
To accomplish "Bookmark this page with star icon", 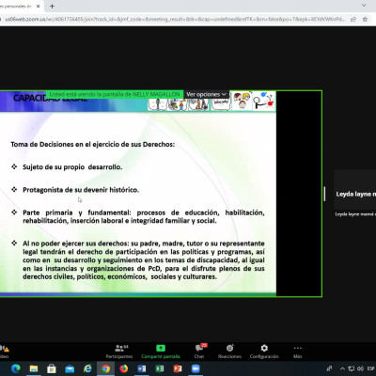I will (x=365, y=19).
